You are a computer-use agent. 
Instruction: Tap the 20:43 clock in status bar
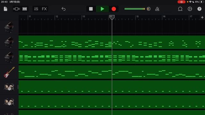[4, 2]
